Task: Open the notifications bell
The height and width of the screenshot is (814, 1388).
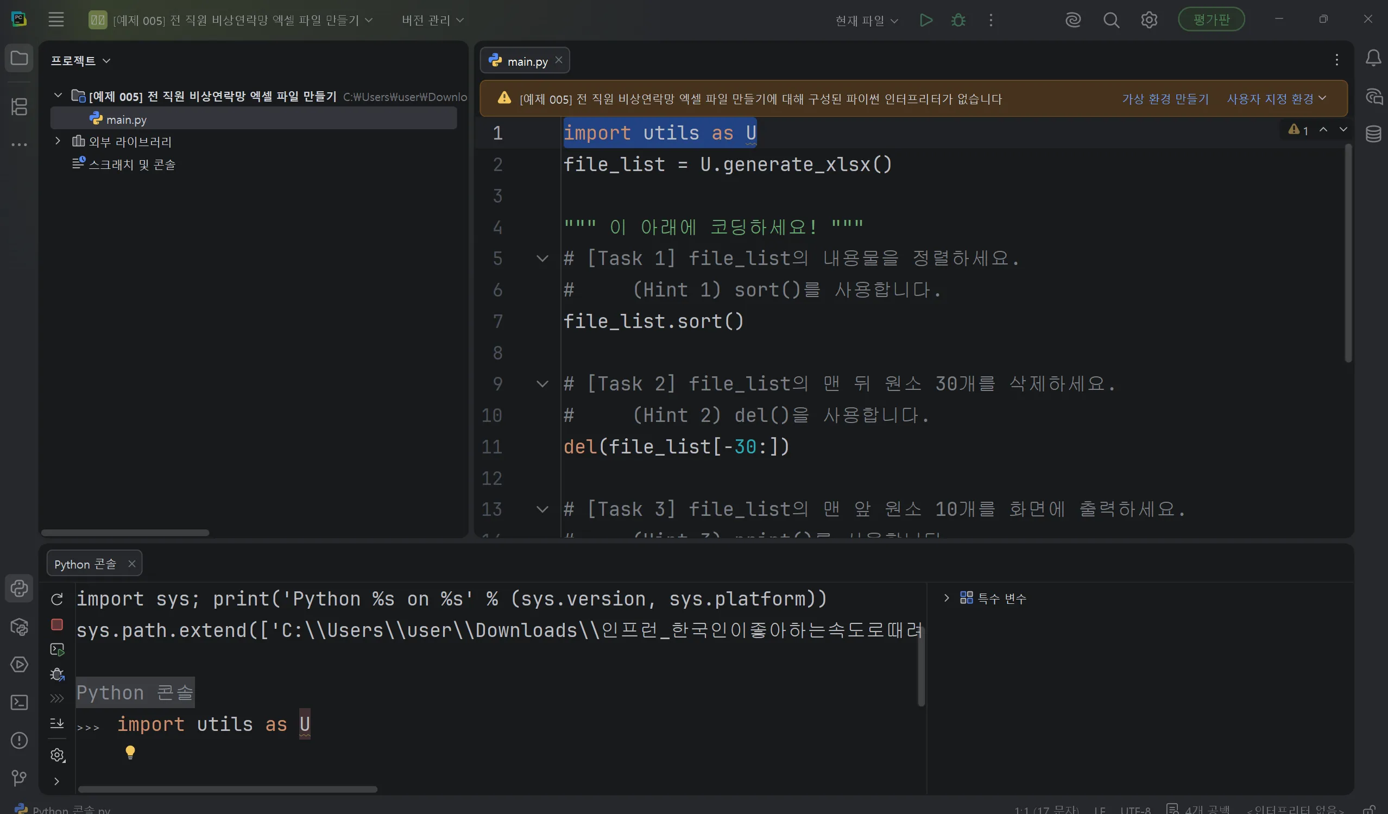Action: [x=1373, y=58]
